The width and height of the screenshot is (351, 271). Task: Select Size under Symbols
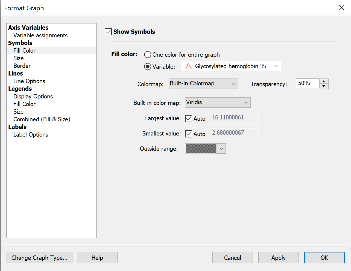tap(18, 58)
